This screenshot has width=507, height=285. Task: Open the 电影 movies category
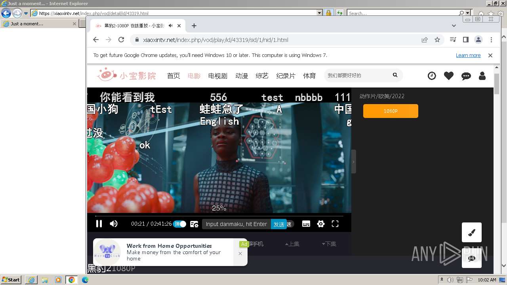[x=194, y=76]
